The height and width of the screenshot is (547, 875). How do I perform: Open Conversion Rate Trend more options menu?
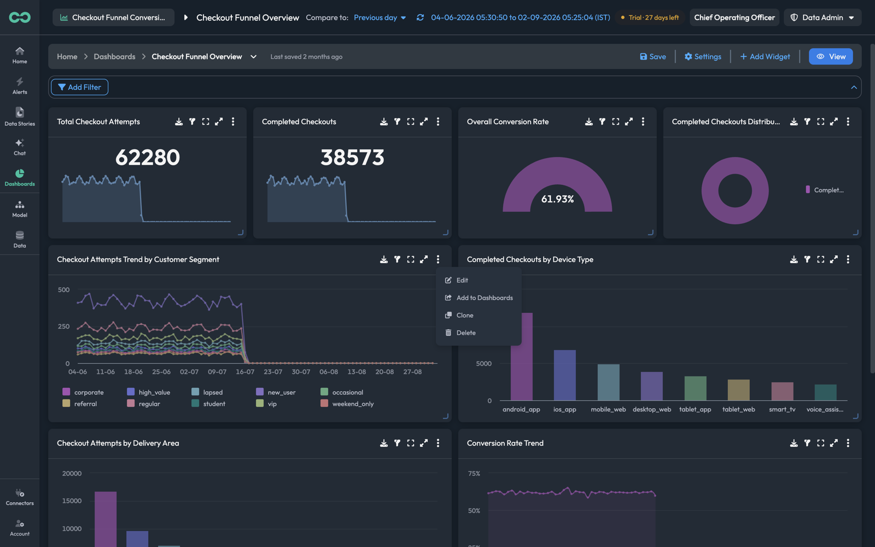pos(848,443)
